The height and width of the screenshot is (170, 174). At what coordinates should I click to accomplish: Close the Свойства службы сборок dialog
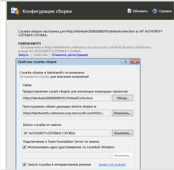click(135, 62)
